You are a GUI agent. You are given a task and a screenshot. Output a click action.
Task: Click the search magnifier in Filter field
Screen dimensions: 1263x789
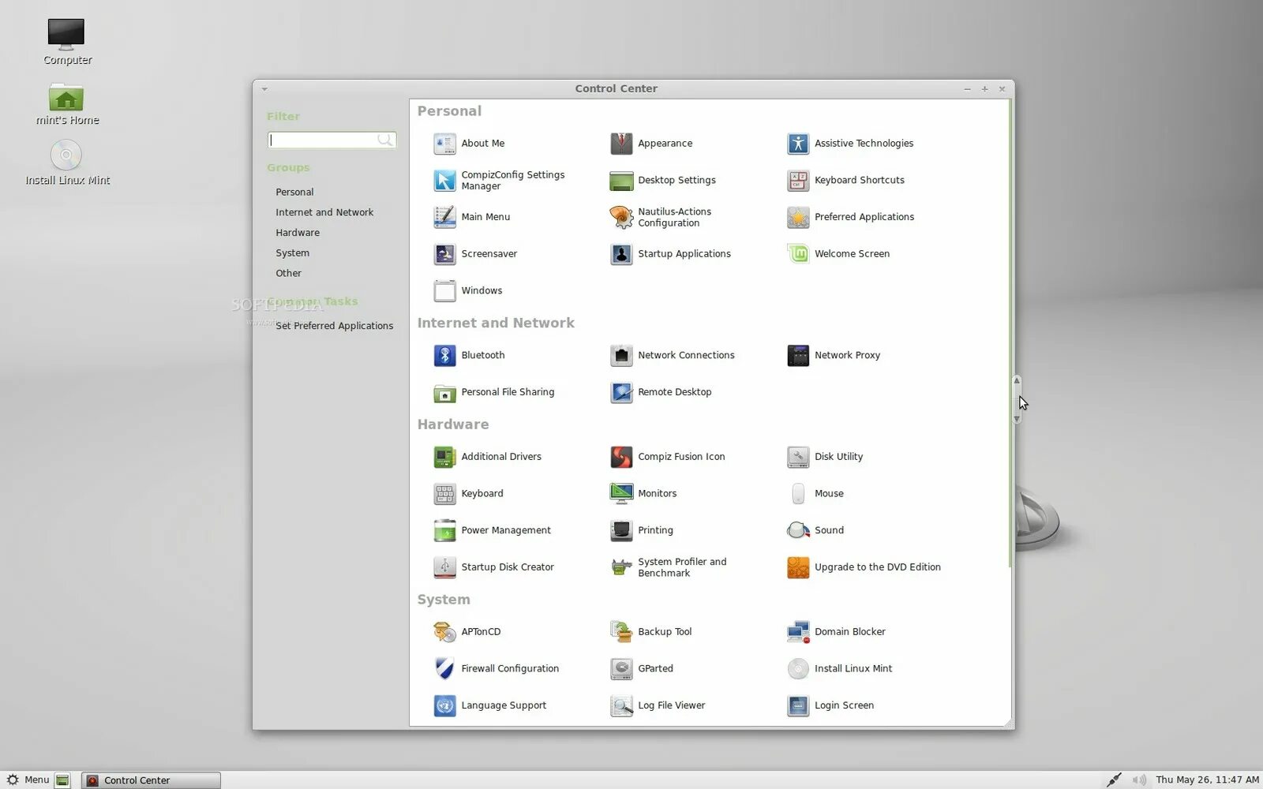(385, 140)
